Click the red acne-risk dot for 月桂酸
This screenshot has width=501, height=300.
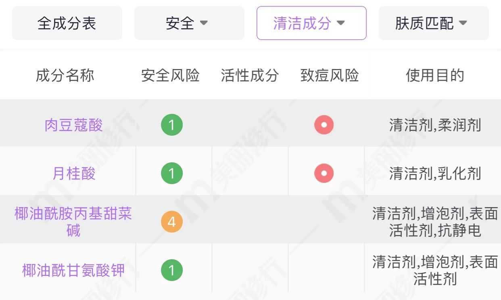(324, 173)
